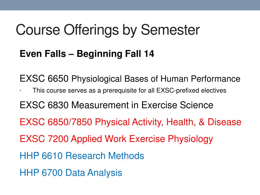Click the text Fall 14 in heading
This screenshot has width=260, height=195.
pyautogui.click(x=140, y=54)
